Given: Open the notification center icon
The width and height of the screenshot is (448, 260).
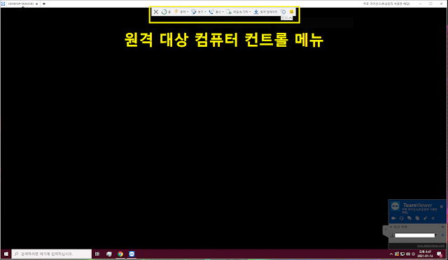Looking at the screenshot, I should [440, 254].
